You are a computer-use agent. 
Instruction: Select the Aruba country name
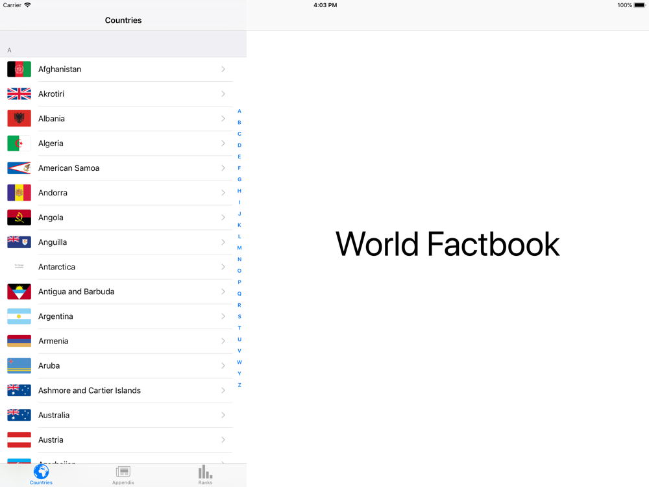click(x=49, y=366)
